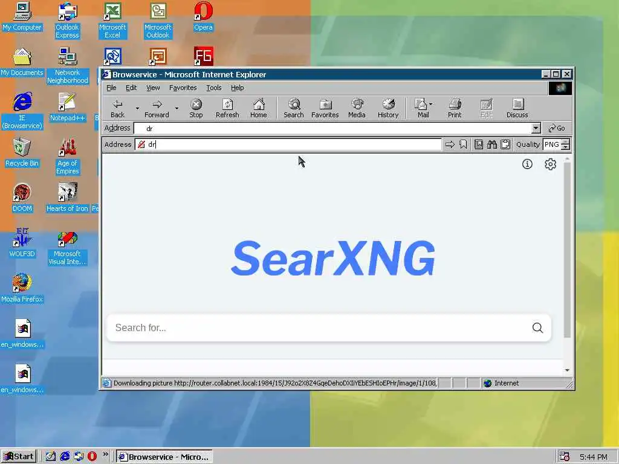Screen dimensions: 619x464
Task: Select the Recycle Bin desktop icon
Action: 22,152
